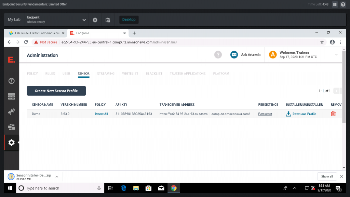This screenshot has height=197, width=350.
Task: Click the taskbar clock showing 8:31 AM
Action: point(324,188)
